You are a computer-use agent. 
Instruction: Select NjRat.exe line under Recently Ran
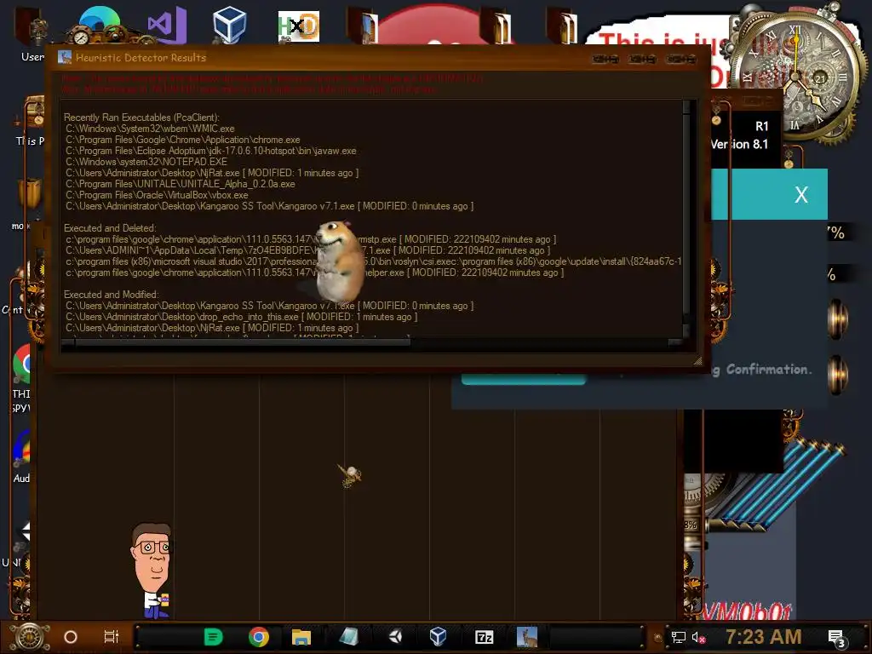[x=212, y=173]
